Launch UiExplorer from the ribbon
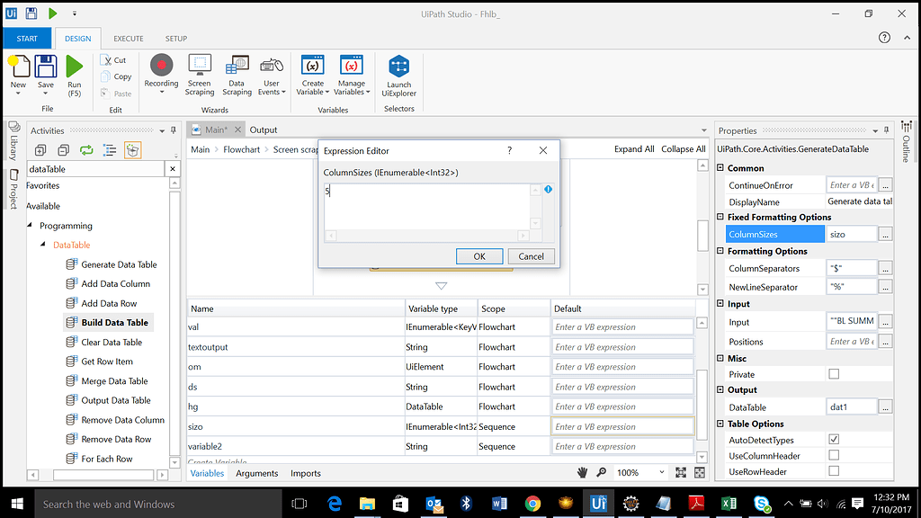The width and height of the screenshot is (921, 518). click(x=398, y=67)
